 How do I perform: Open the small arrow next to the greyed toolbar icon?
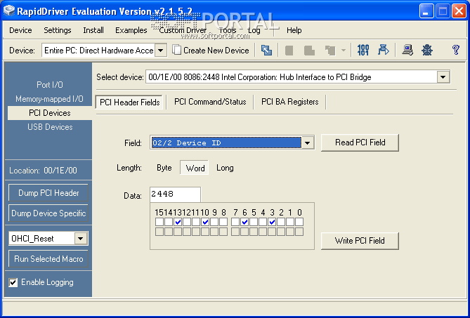click(344, 51)
